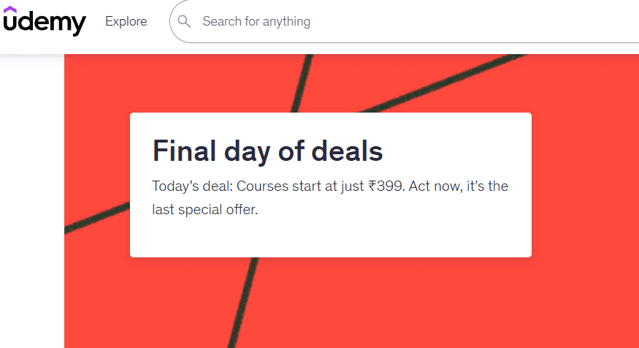Click the word 'deals' in the heading
This screenshot has height=348, width=639.
click(347, 151)
